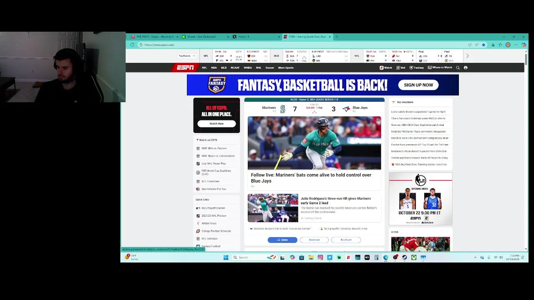Open MLB Playoff Bracket quick link
This screenshot has width=534, height=300.
coord(210,208)
